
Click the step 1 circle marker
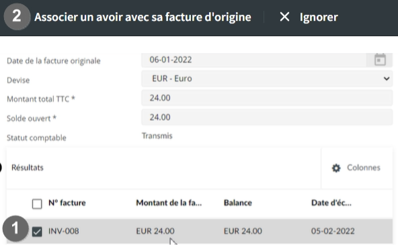pyautogui.click(x=15, y=228)
